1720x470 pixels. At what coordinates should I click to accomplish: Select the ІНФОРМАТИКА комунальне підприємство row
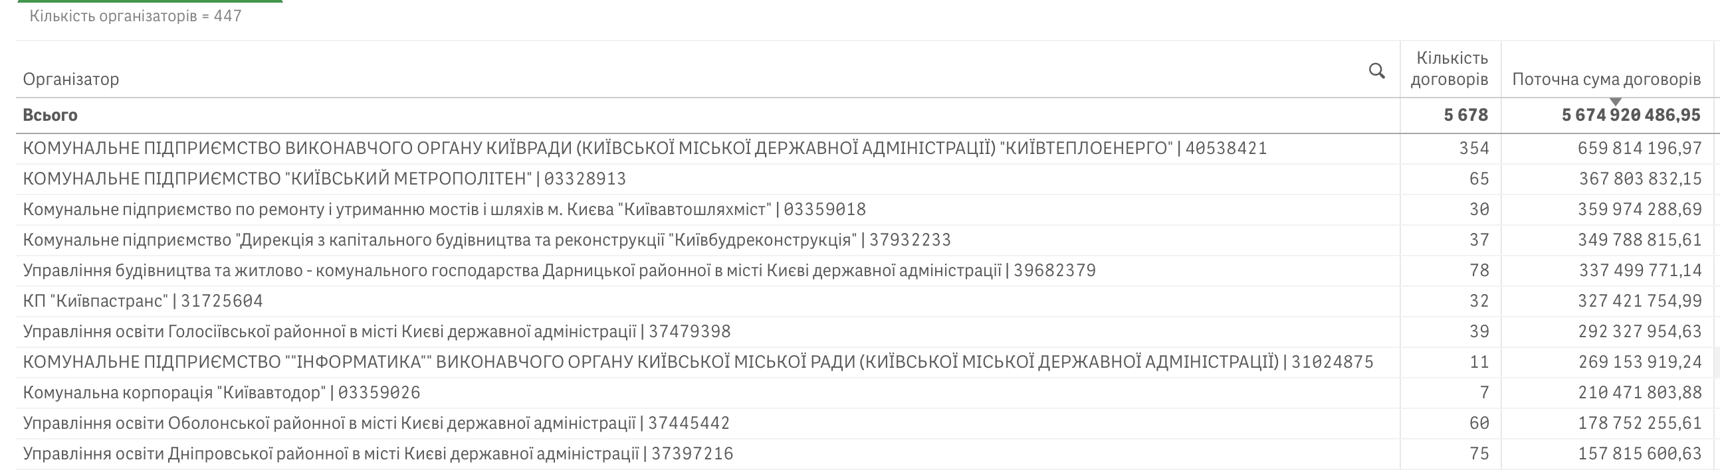[x=698, y=362]
